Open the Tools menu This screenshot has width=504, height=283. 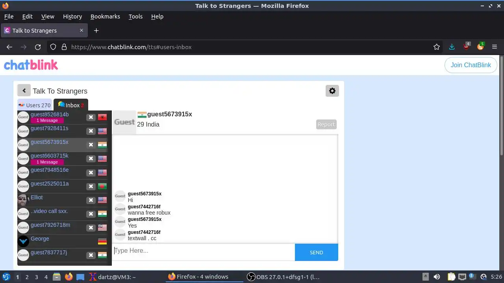tap(135, 17)
